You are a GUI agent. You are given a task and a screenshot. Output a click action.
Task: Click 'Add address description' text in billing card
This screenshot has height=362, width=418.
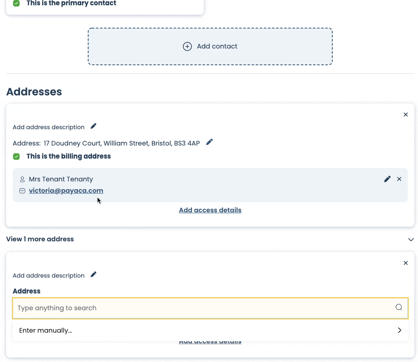tap(49, 127)
